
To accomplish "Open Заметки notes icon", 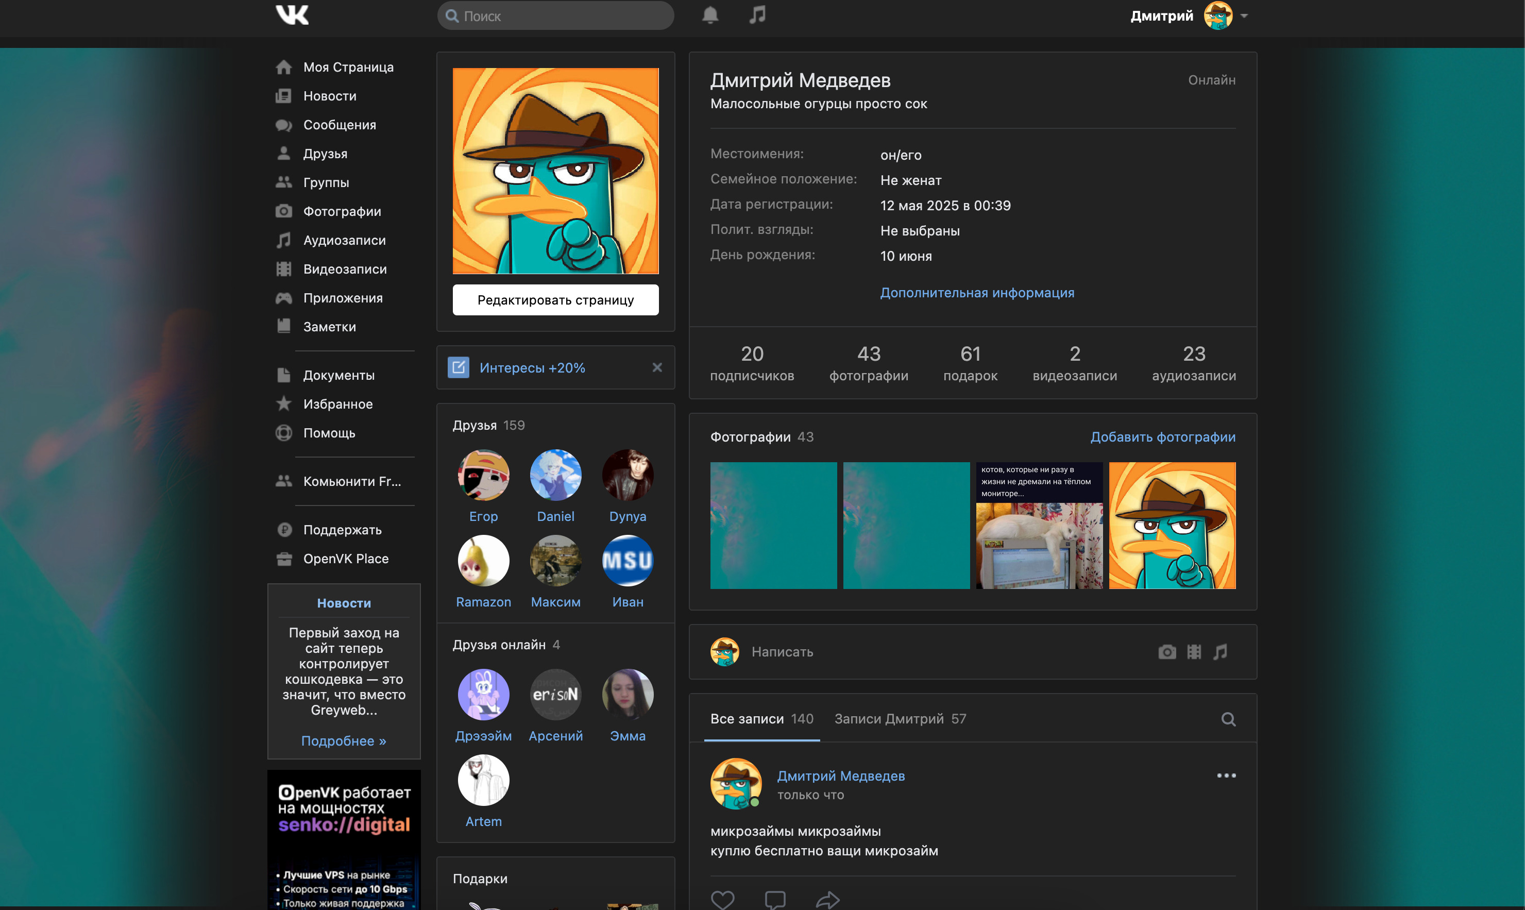I will (283, 326).
